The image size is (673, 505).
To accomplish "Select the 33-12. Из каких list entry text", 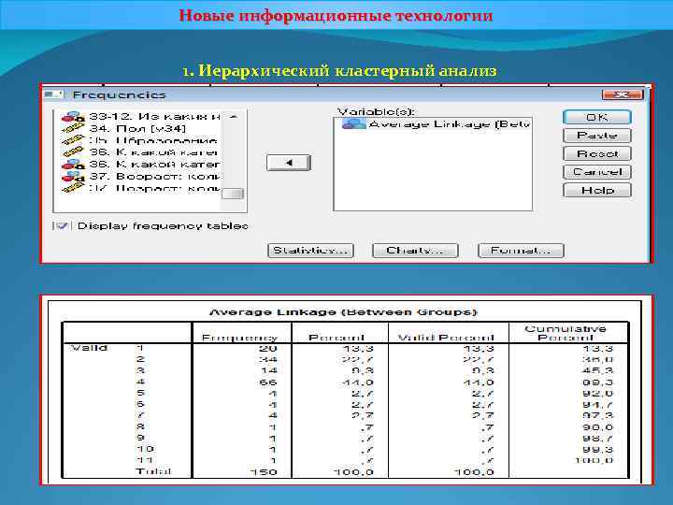I will point(155,116).
